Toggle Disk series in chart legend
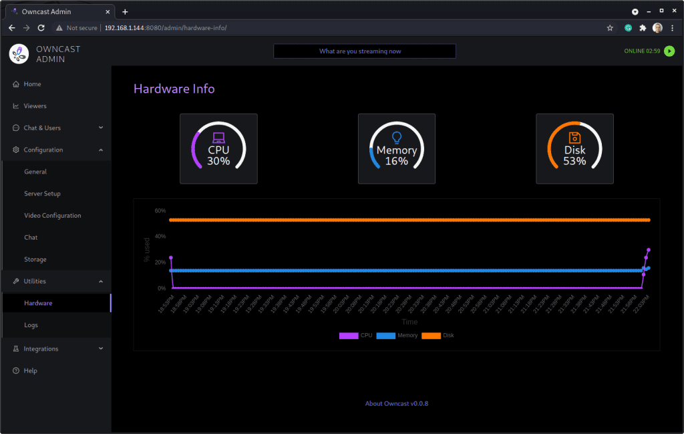 pyautogui.click(x=438, y=335)
